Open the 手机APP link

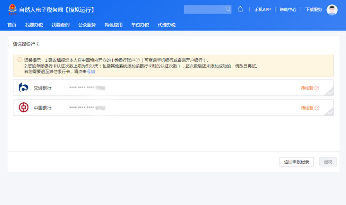(x=263, y=10)
